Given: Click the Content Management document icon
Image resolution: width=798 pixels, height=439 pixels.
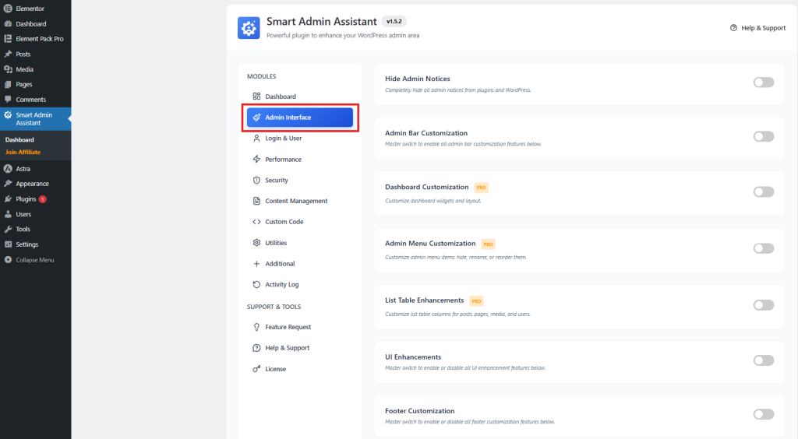Looking at the screenshot, I should (x=256, y=201).
